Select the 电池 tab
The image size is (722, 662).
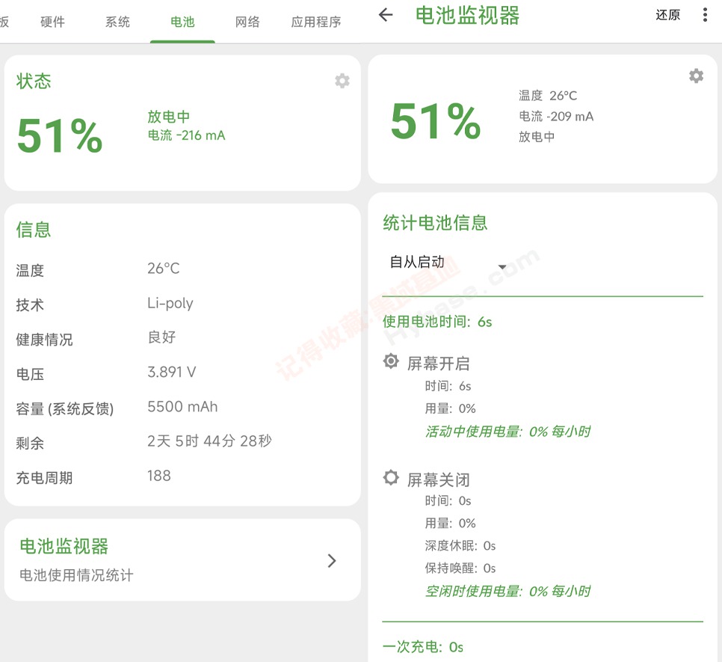[x=182, y=22]
